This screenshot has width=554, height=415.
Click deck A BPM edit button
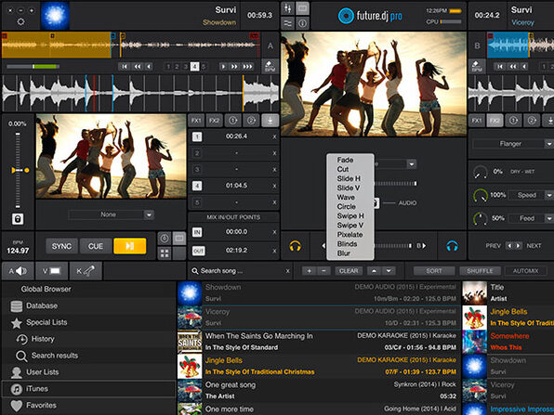(x=270, y=66)
